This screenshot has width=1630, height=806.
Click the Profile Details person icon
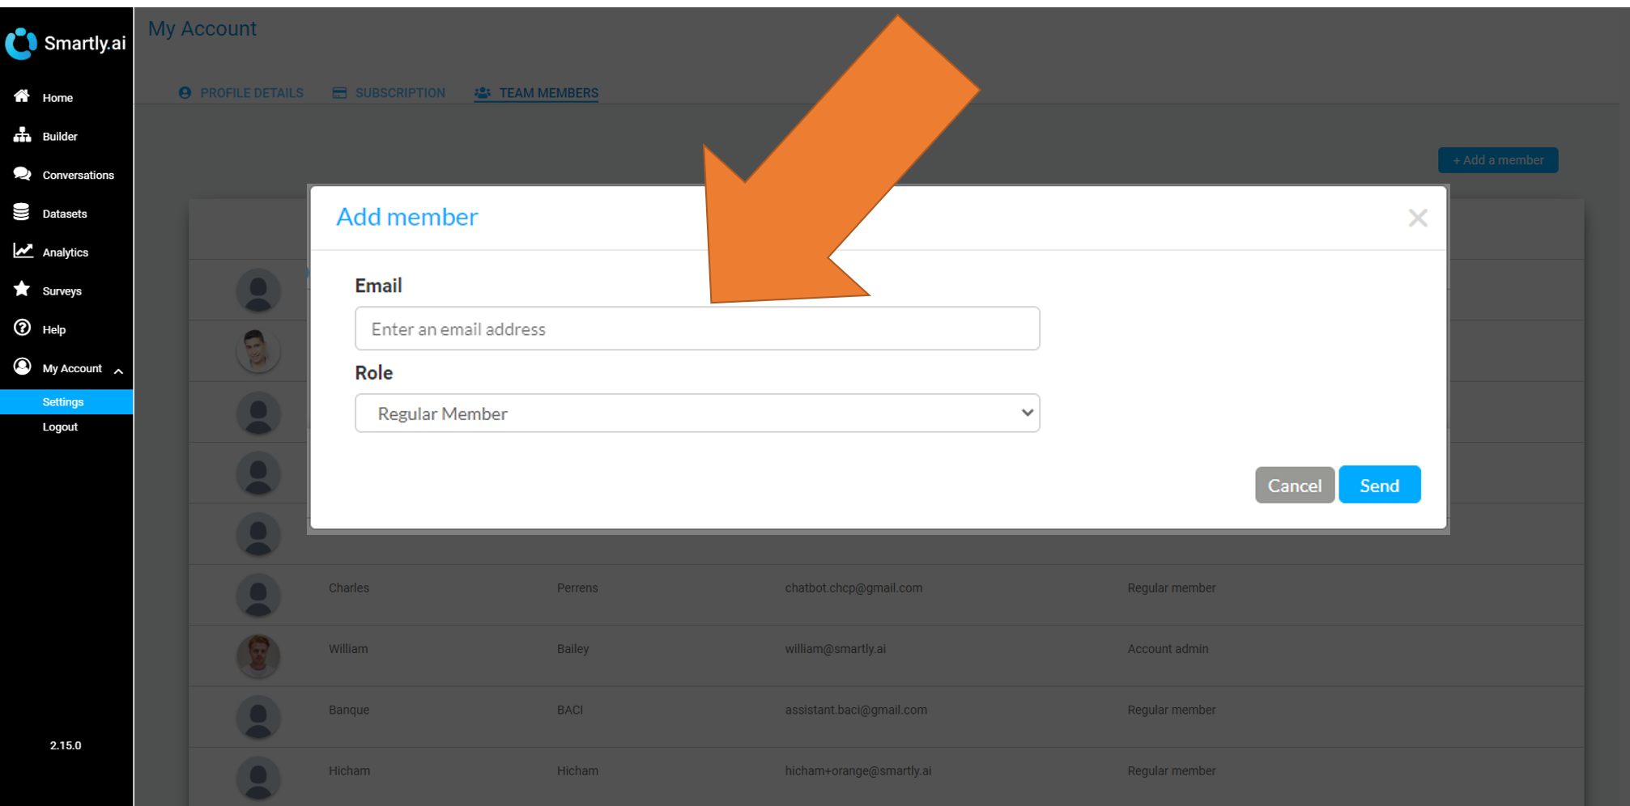point(185,93)
